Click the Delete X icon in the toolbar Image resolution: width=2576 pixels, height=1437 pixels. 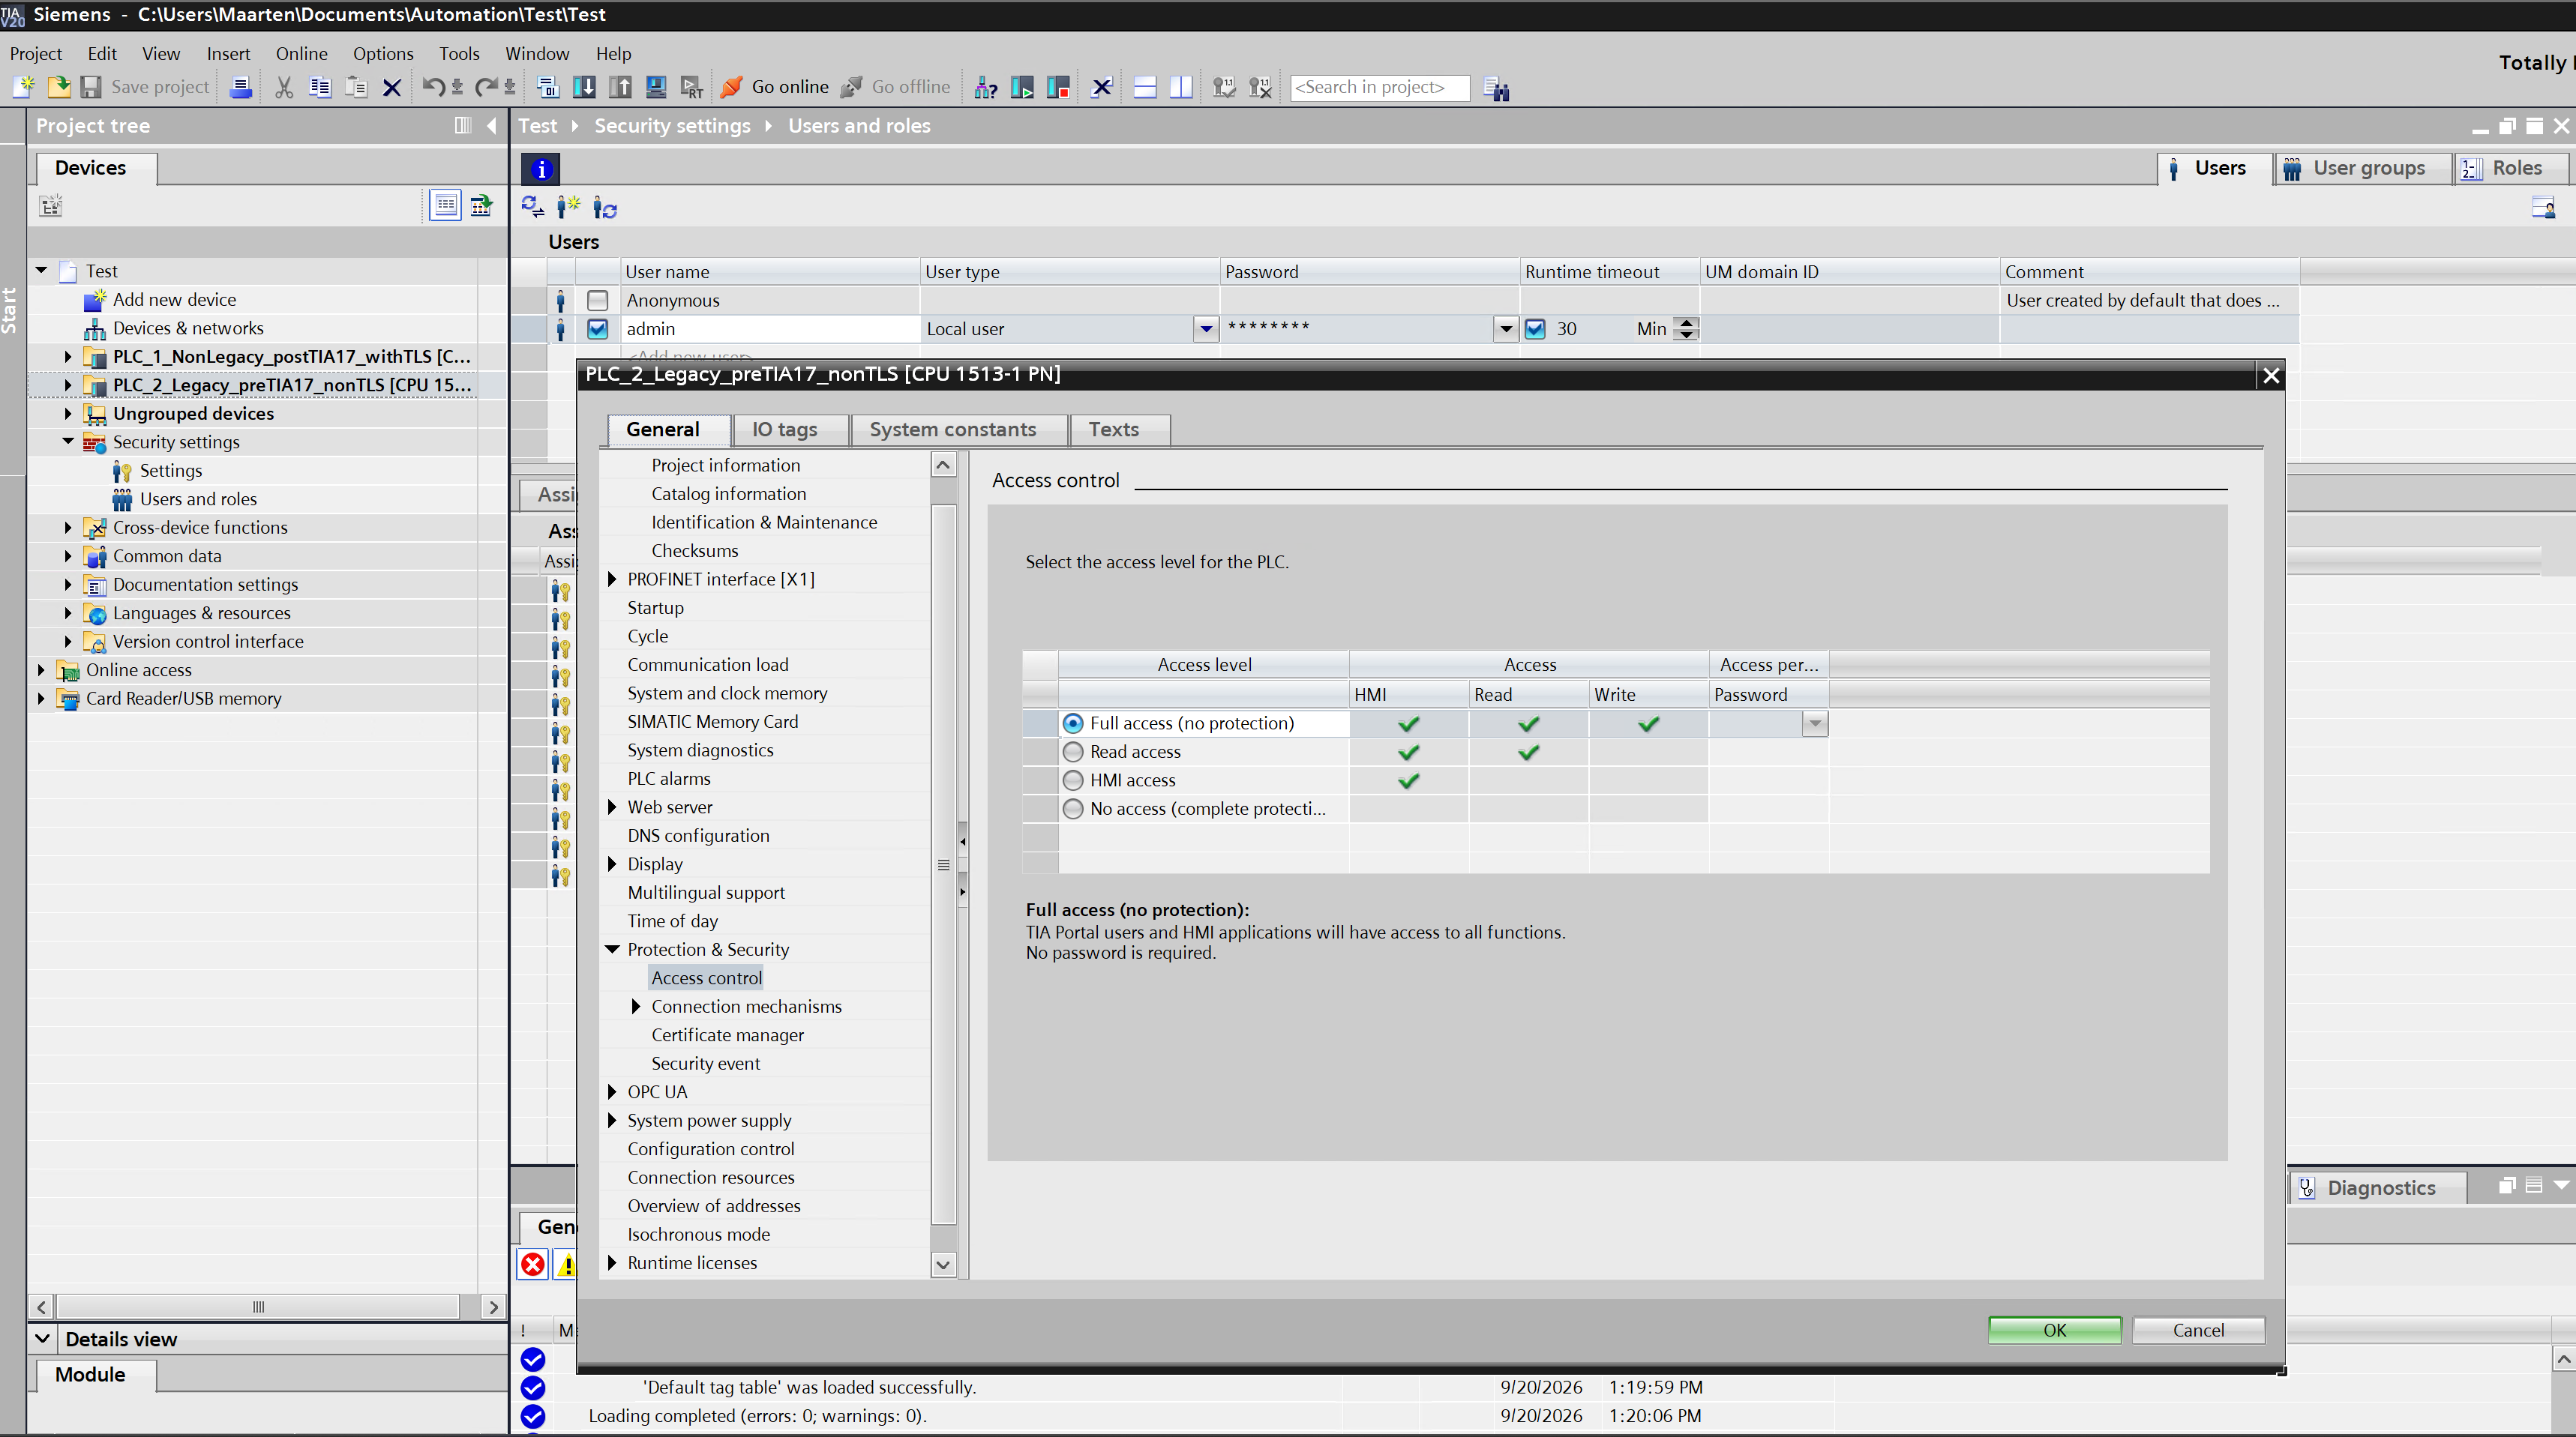pos(392,87)
